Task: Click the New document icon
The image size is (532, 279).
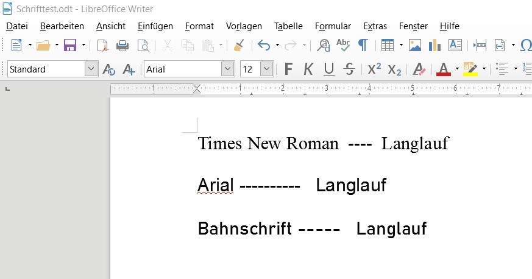Action: (16, 45)
